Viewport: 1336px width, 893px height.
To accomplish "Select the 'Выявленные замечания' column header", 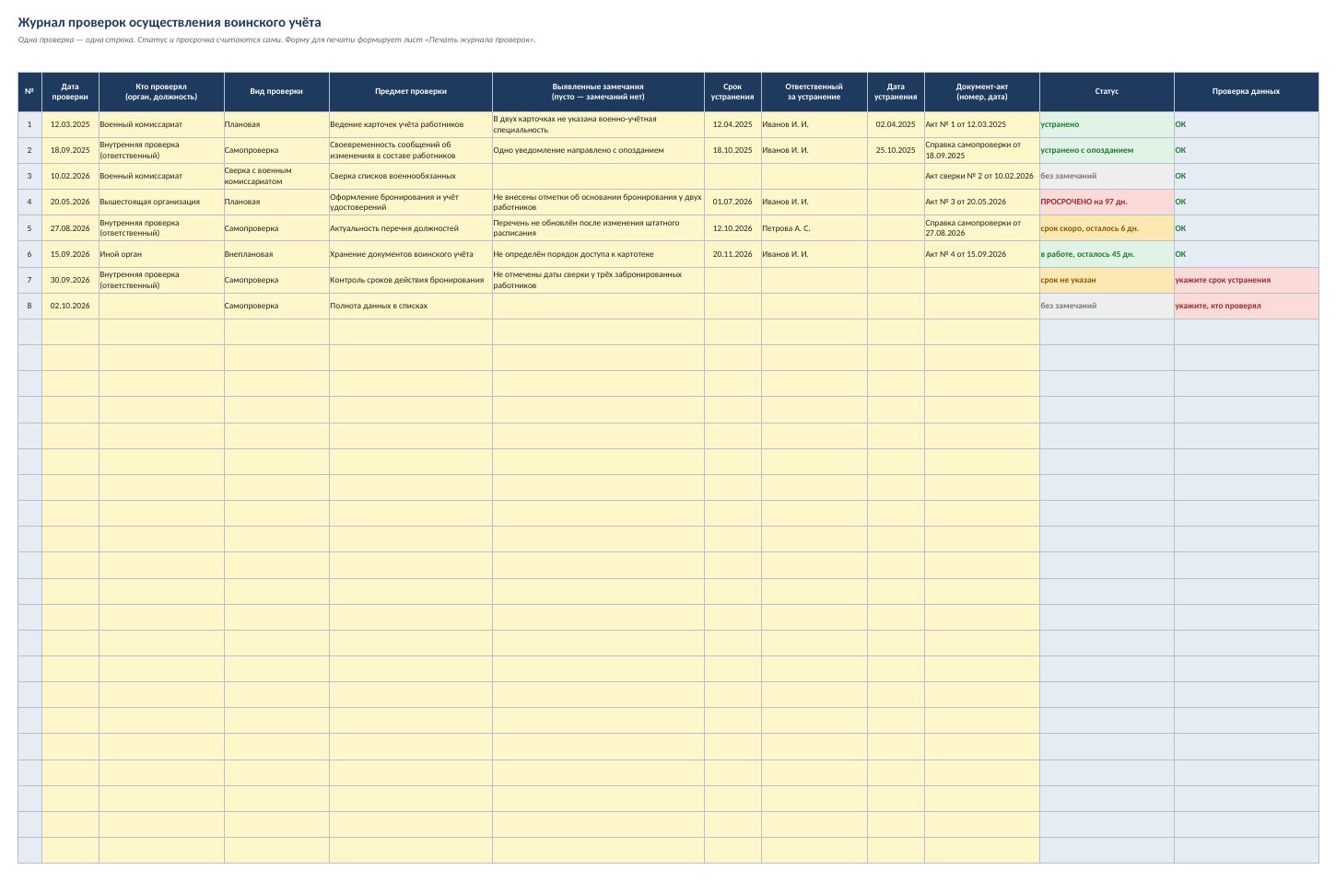I will (x=598, y=92).
